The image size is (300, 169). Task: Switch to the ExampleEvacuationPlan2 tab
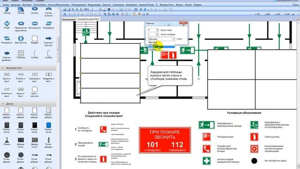coord(88,19)
